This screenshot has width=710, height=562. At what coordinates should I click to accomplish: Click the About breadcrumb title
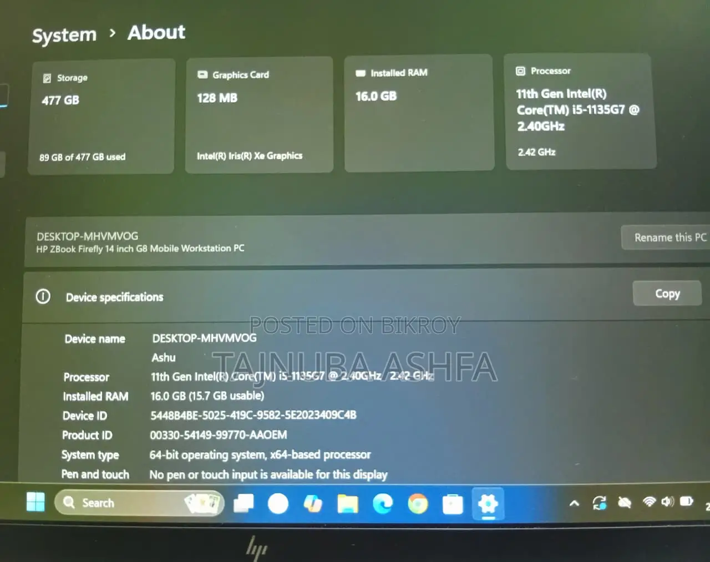pyautogui.click(x=156, y=32)
